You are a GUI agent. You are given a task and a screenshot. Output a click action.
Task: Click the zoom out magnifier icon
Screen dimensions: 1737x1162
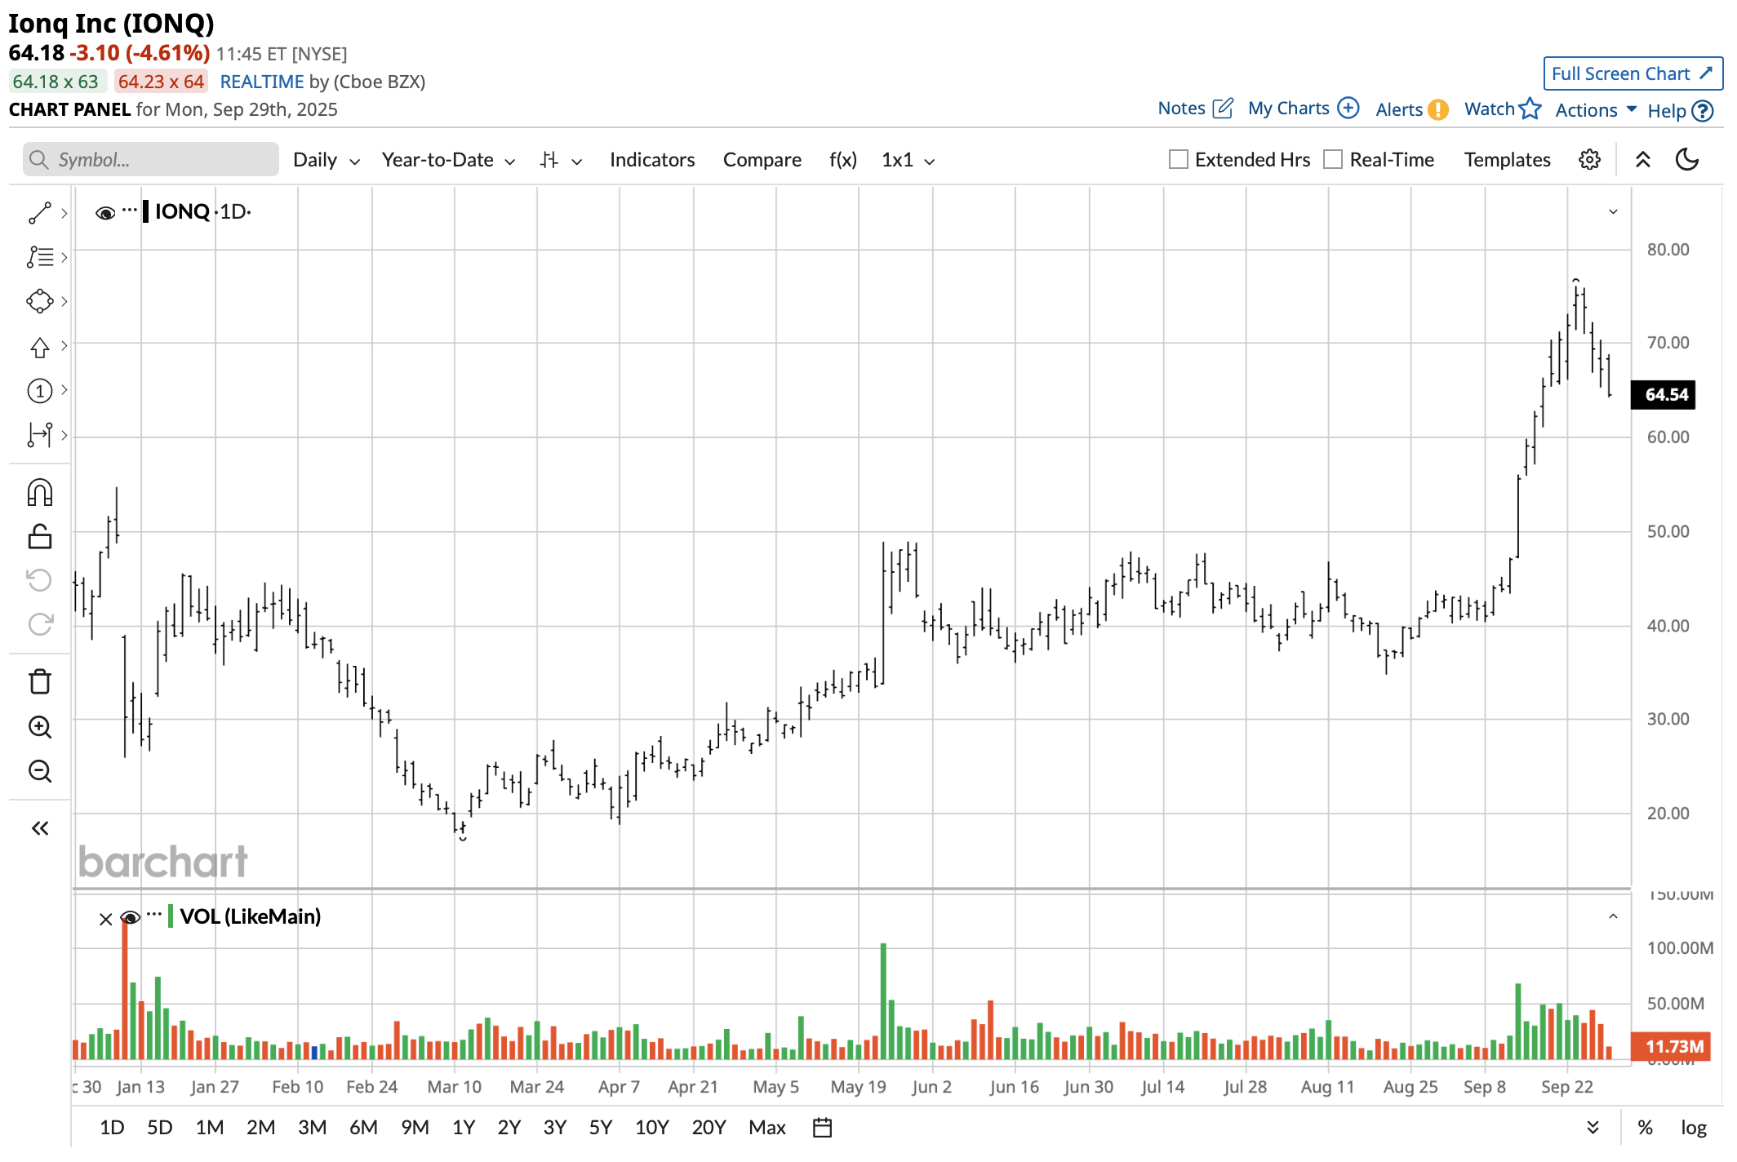(x=39, y=771)
